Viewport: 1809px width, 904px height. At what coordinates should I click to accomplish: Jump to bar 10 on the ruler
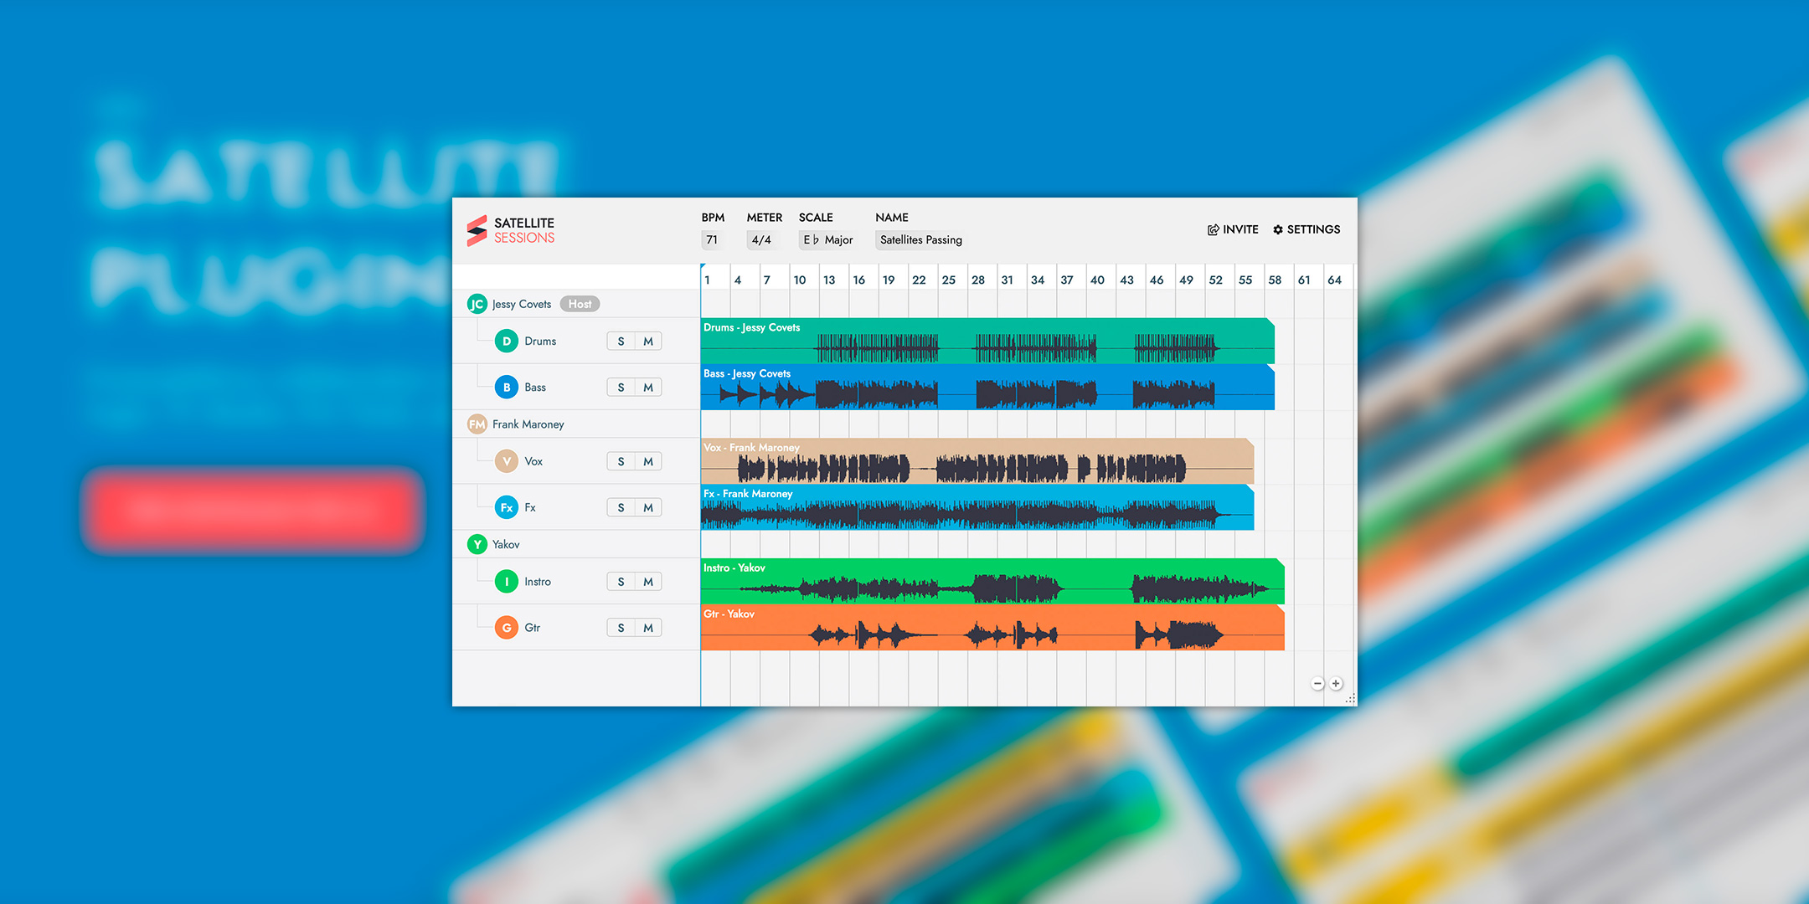coord(800,280)
